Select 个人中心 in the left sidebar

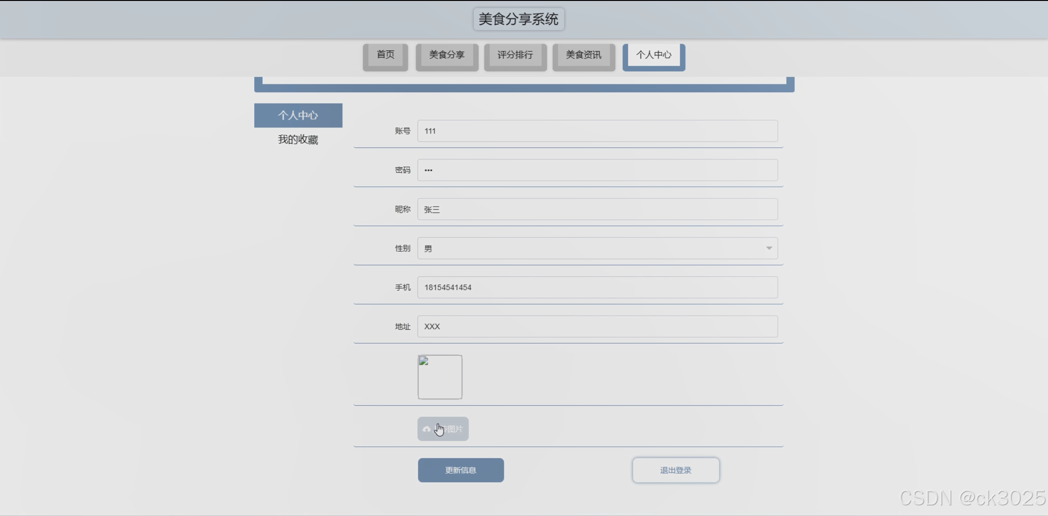[298, 115]
